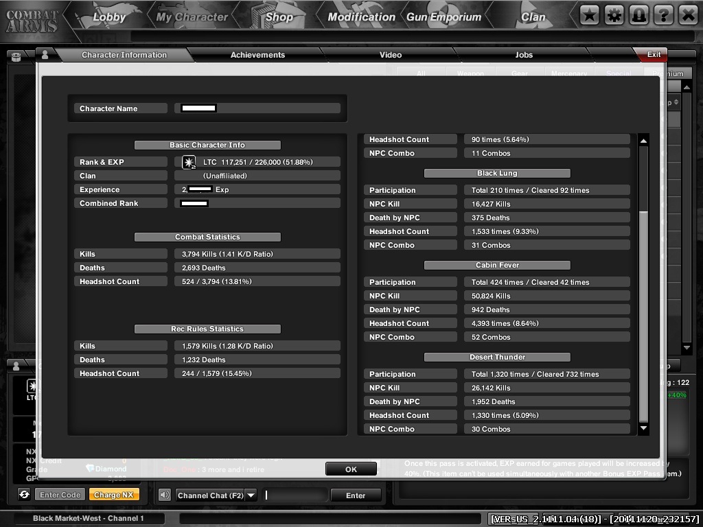
Task: Click the drum icon left of dialog
Action: point(16,56)
